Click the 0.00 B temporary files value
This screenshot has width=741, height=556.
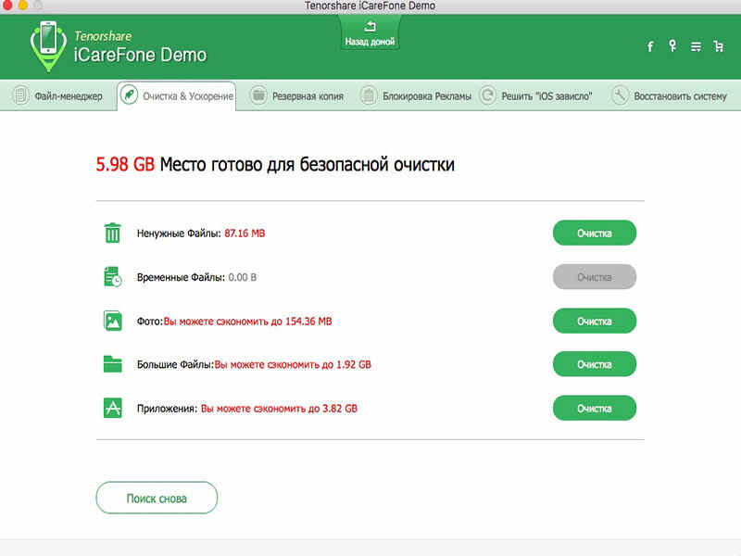point(243,277)
